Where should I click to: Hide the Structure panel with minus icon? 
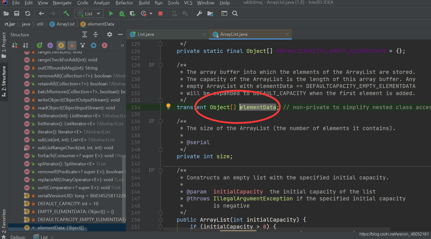point(120,34)
